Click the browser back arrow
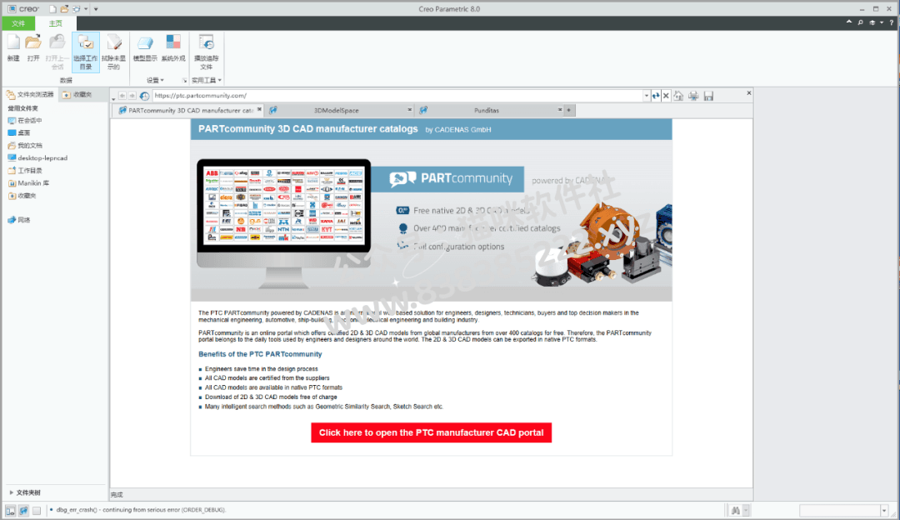The width and height of the screenshot is (900, 520). [x=122, y=96]
